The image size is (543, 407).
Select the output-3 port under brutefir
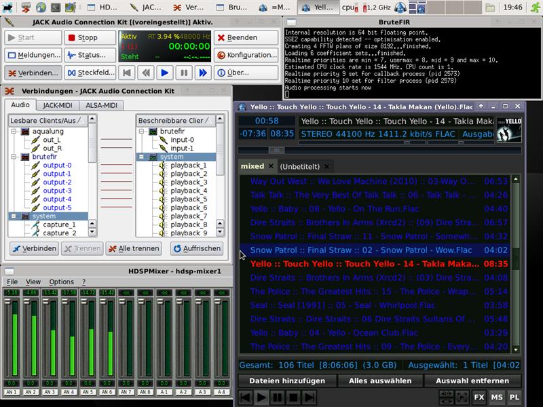(57, 191)
